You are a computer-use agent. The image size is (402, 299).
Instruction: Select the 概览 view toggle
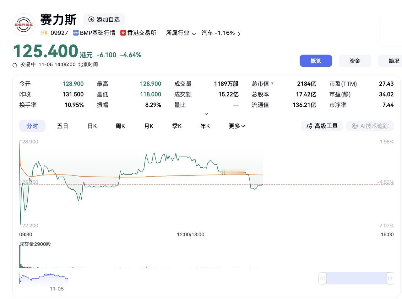(316, 61)
